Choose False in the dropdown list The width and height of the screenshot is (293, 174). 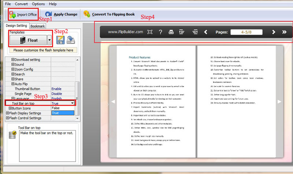[63, 108]
